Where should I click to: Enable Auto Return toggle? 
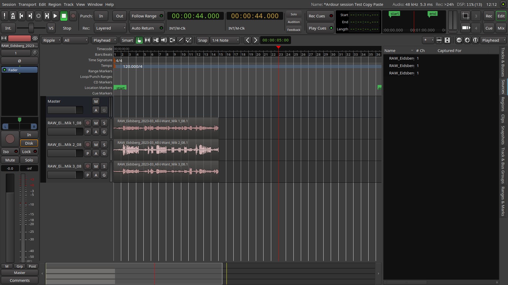coord(147,28)
